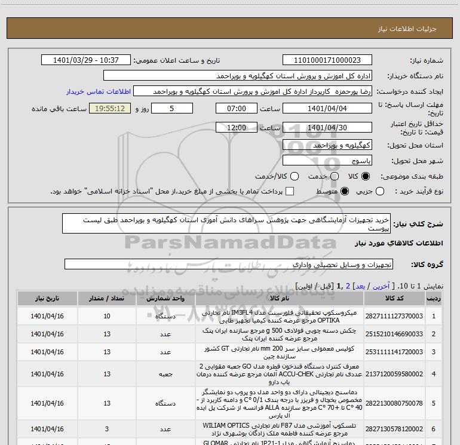
Task: Go to the بعد pagination link
Action: (x=360, y=286)
